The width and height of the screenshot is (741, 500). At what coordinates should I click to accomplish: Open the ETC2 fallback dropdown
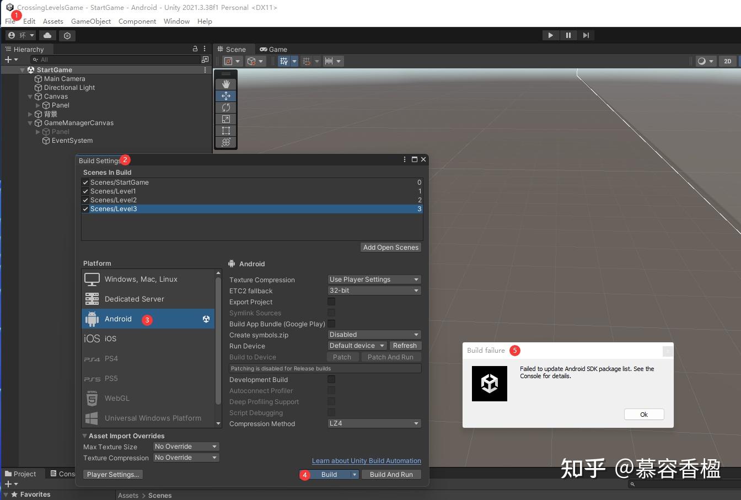click(x=374, y=291)
